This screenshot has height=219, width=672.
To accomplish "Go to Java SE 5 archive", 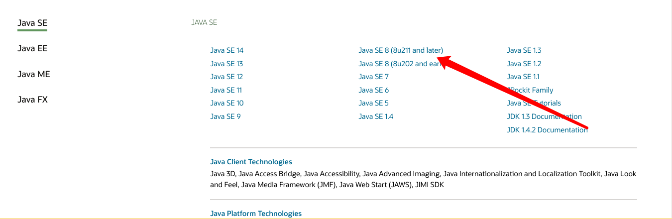I will pyautogui.click(x=374, y=103).
